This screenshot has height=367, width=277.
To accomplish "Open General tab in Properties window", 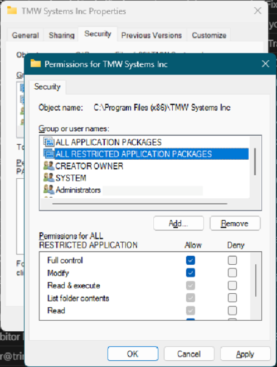I will pyautogui.click(x=25, y=35).
